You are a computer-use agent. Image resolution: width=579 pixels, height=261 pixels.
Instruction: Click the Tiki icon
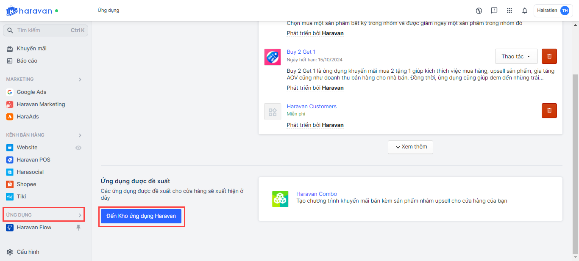10,197
